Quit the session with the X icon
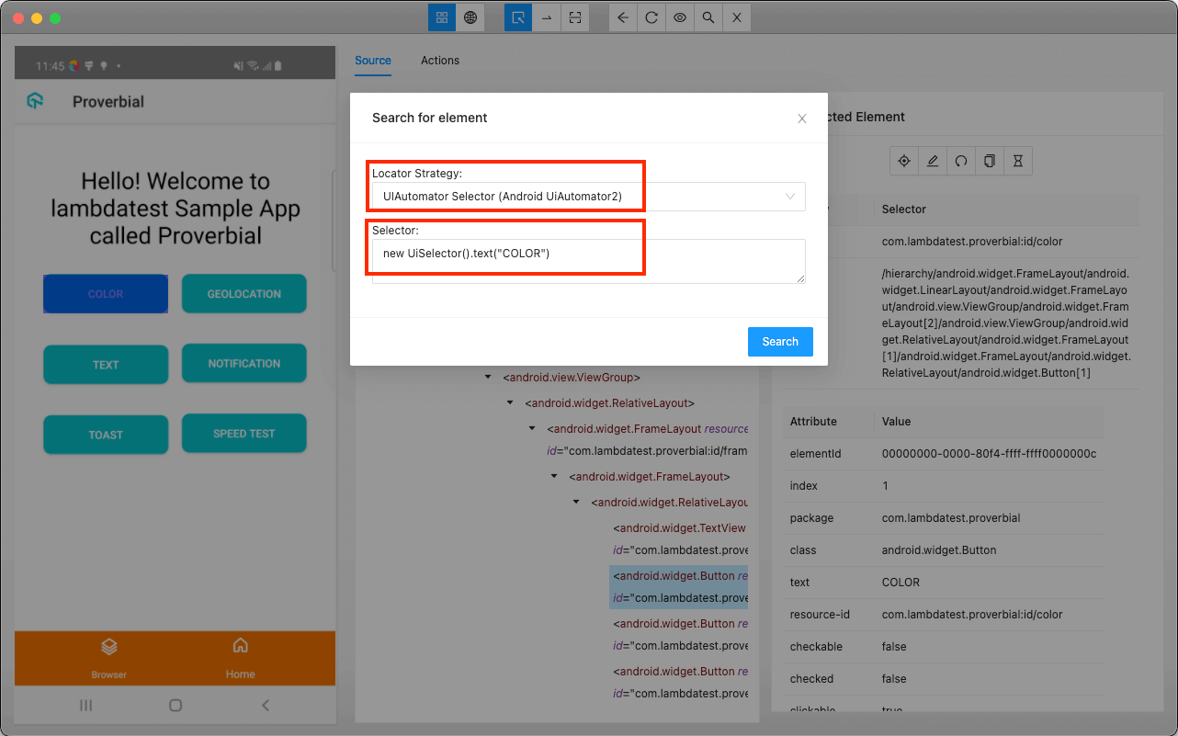 point(736,17)
